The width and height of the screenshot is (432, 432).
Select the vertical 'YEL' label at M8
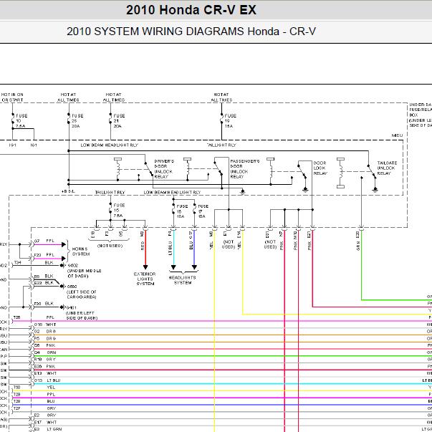[211, 246]
